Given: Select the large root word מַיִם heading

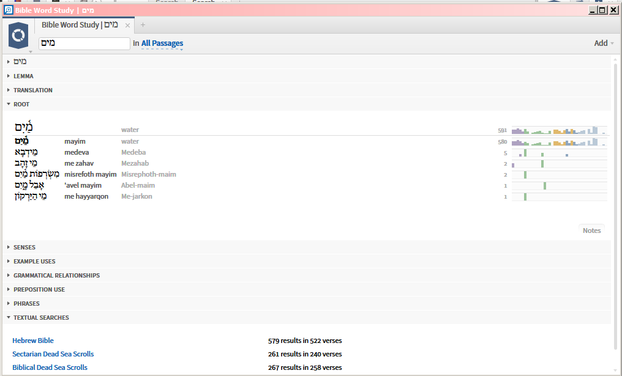Looking at the screenshot, I should click(24, 127).
